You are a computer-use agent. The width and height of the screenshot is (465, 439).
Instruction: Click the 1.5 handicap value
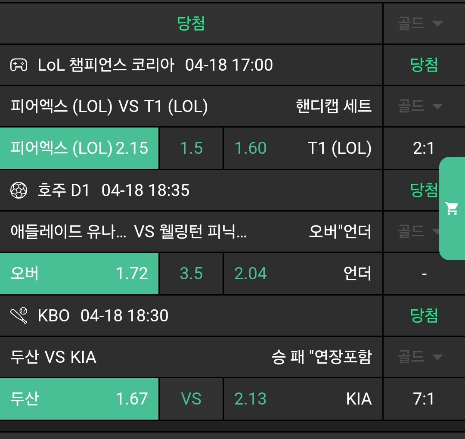[191, 148]
